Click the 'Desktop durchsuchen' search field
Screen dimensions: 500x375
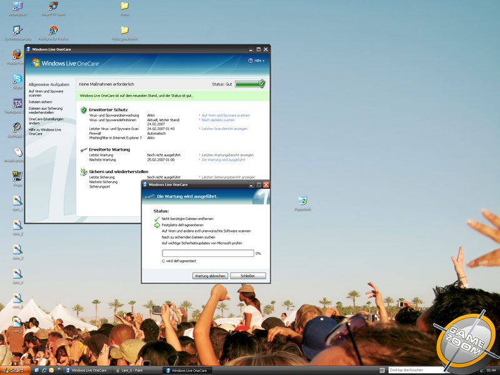pyautogui.click(x=414, y=370)
